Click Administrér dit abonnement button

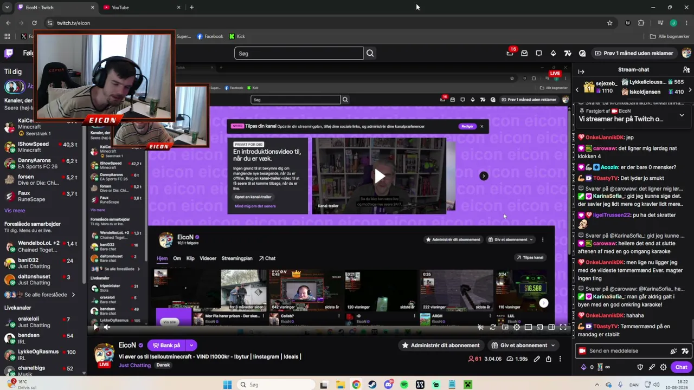[x=440, y=345]
